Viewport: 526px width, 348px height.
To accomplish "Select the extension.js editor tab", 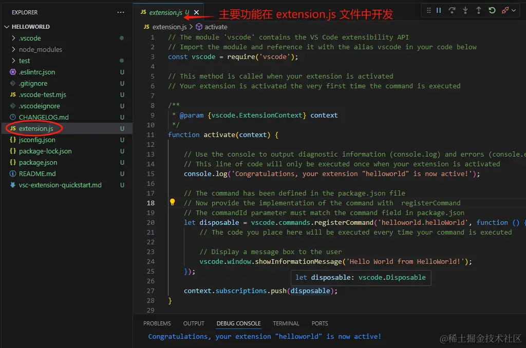I will tap(168, 12).
